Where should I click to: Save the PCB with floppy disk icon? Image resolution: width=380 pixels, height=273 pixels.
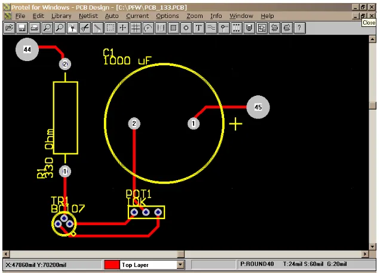pos(22,28)
